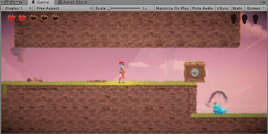Click the last dark key silhouette icon
Viewport: 268px width, 134px height.
click(x=255, y=19)
